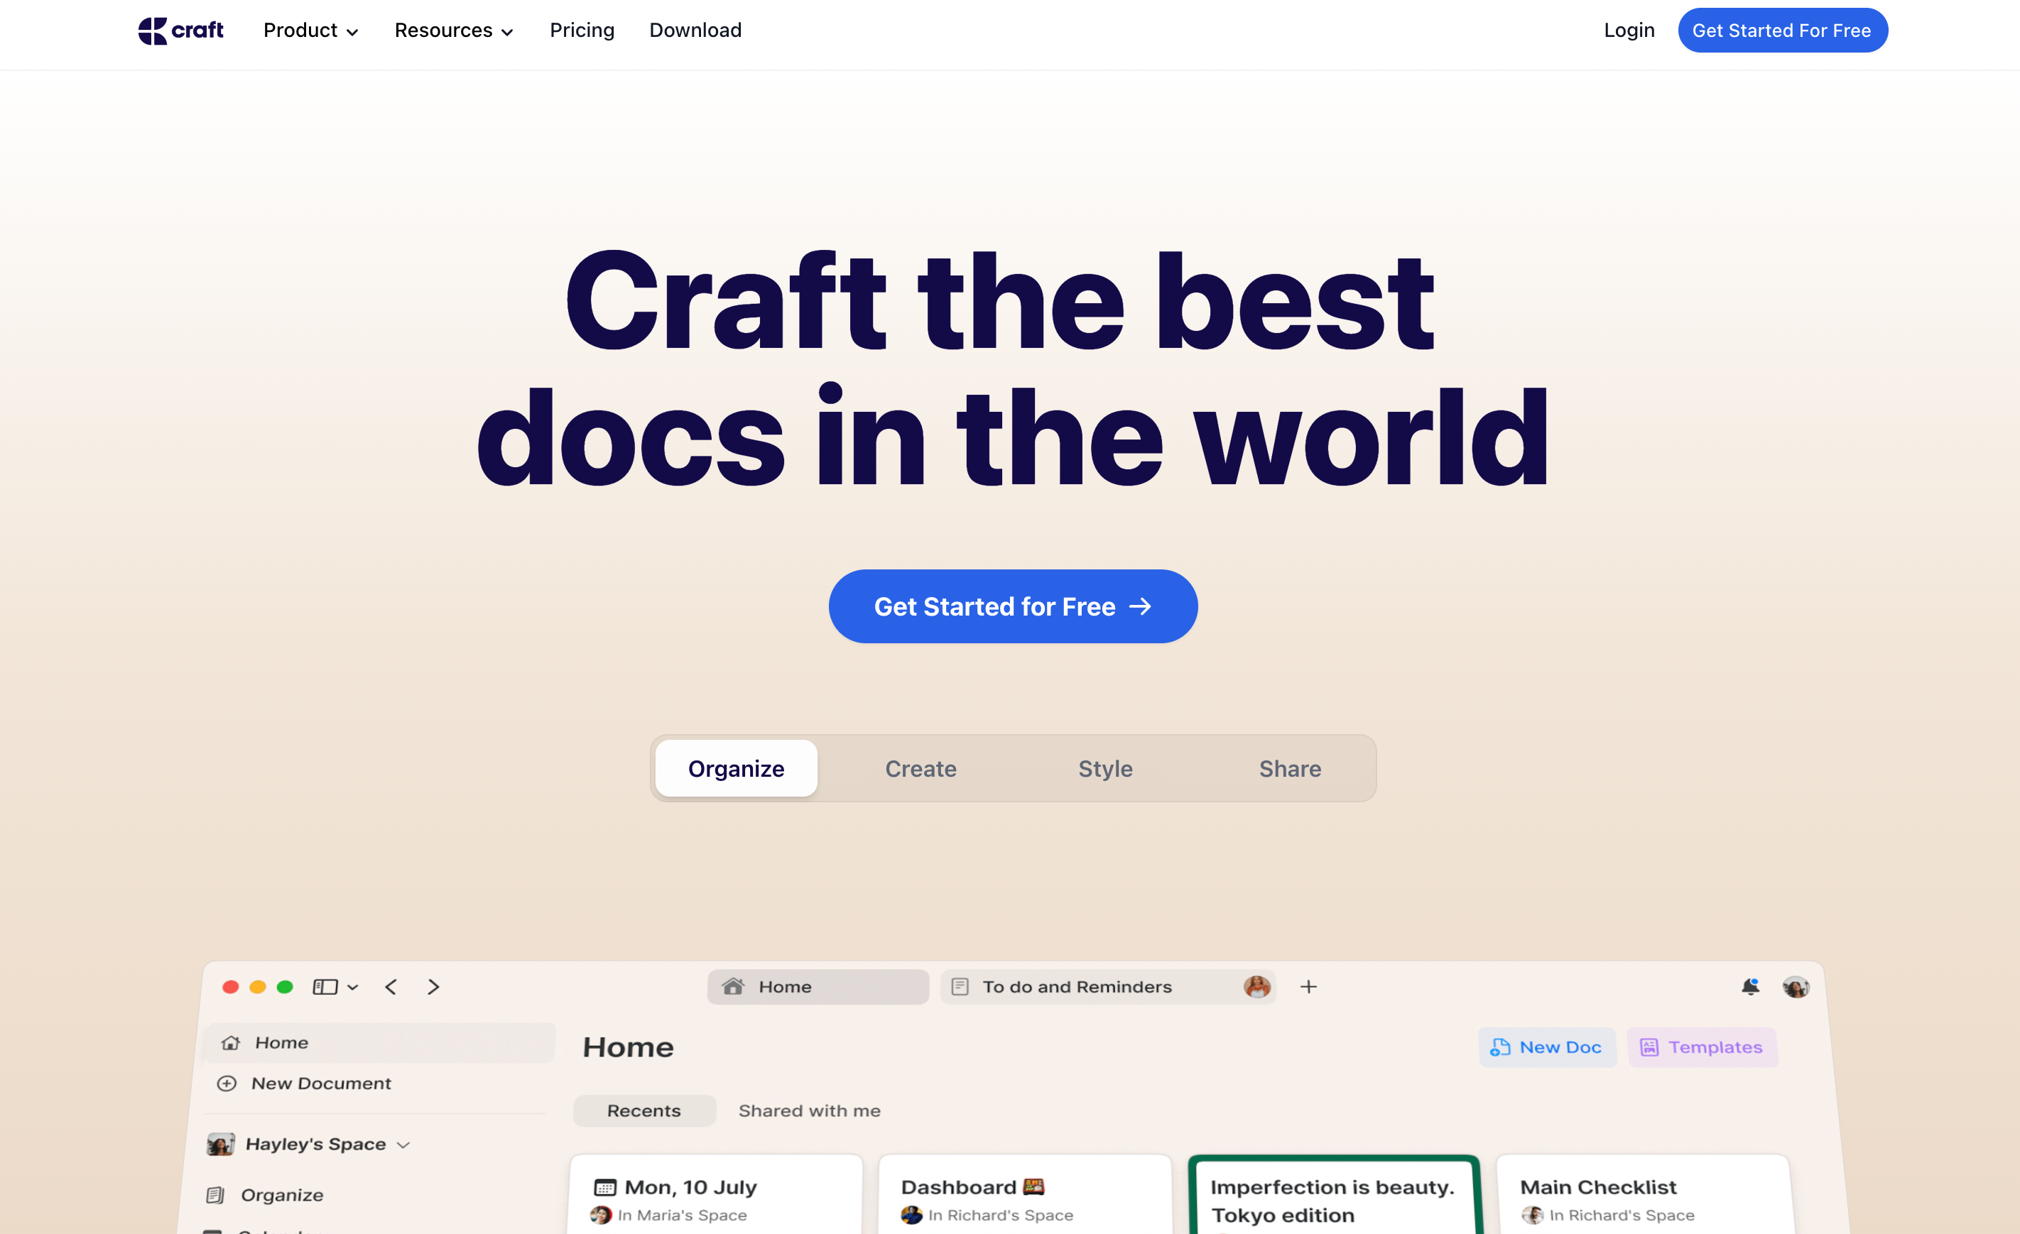Select the Organize tab
Viewport: 2020px width, 1234px height.
[736, 768]
